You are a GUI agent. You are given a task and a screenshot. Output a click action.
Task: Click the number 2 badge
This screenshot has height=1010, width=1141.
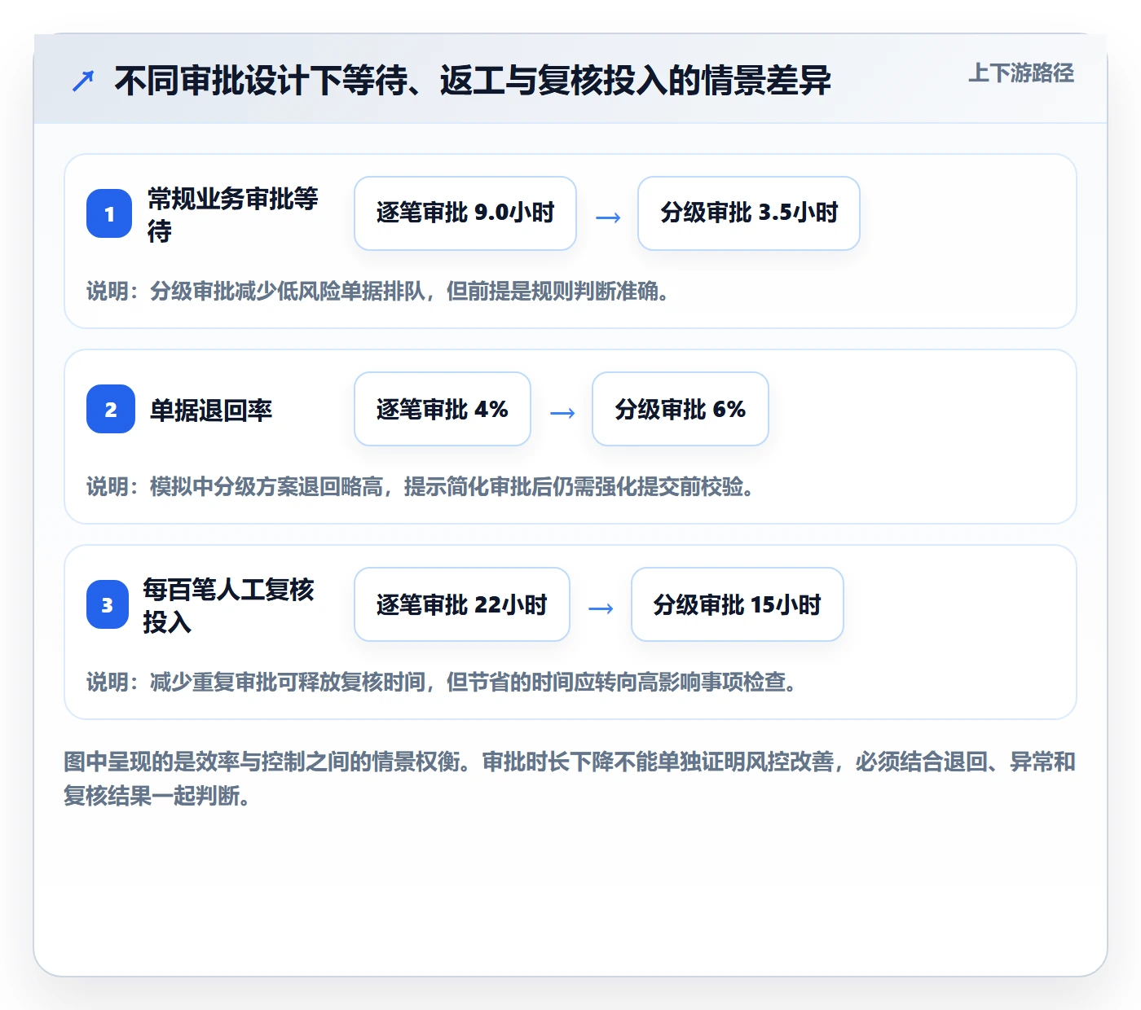(111, 409)
